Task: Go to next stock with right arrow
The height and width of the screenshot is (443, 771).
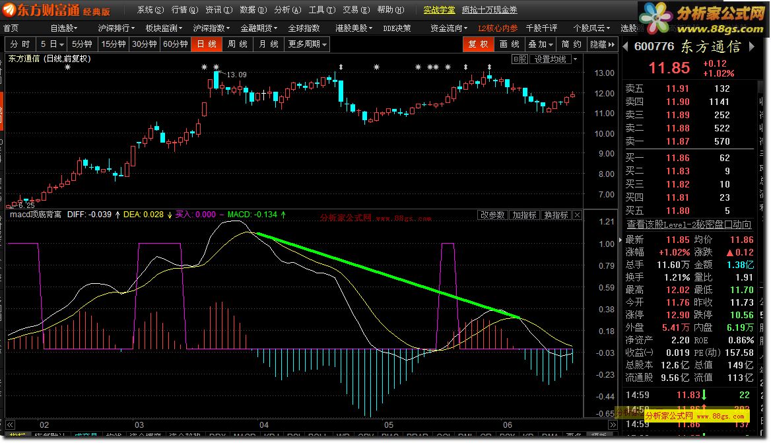Action: pos(752,47)
